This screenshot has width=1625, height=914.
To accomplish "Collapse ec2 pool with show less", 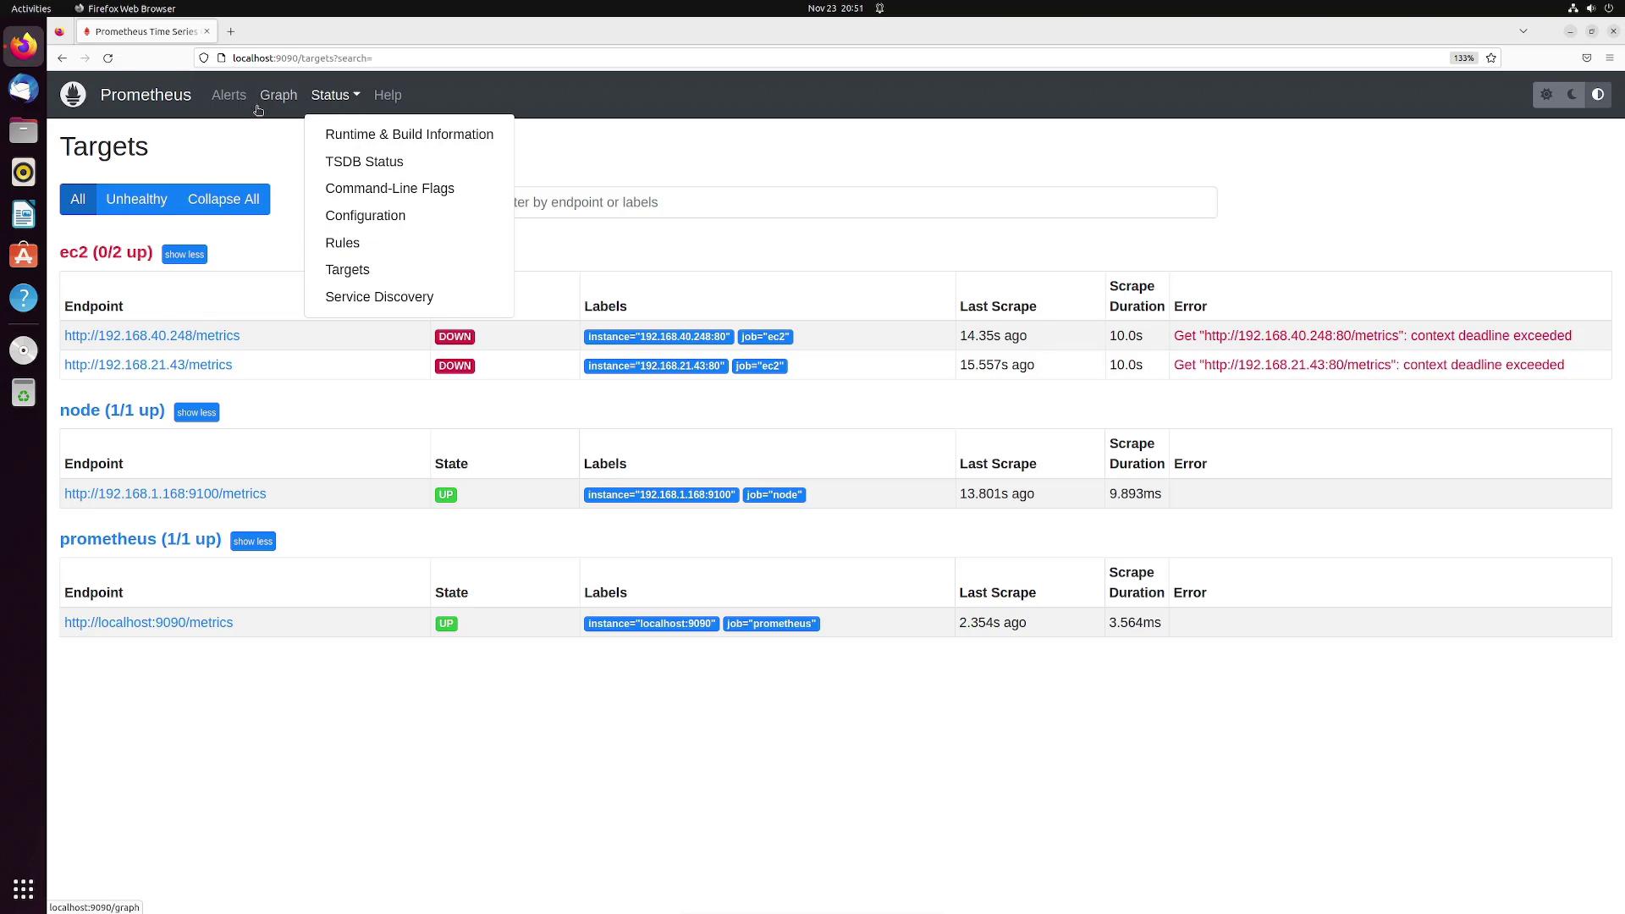I will 184,255.
